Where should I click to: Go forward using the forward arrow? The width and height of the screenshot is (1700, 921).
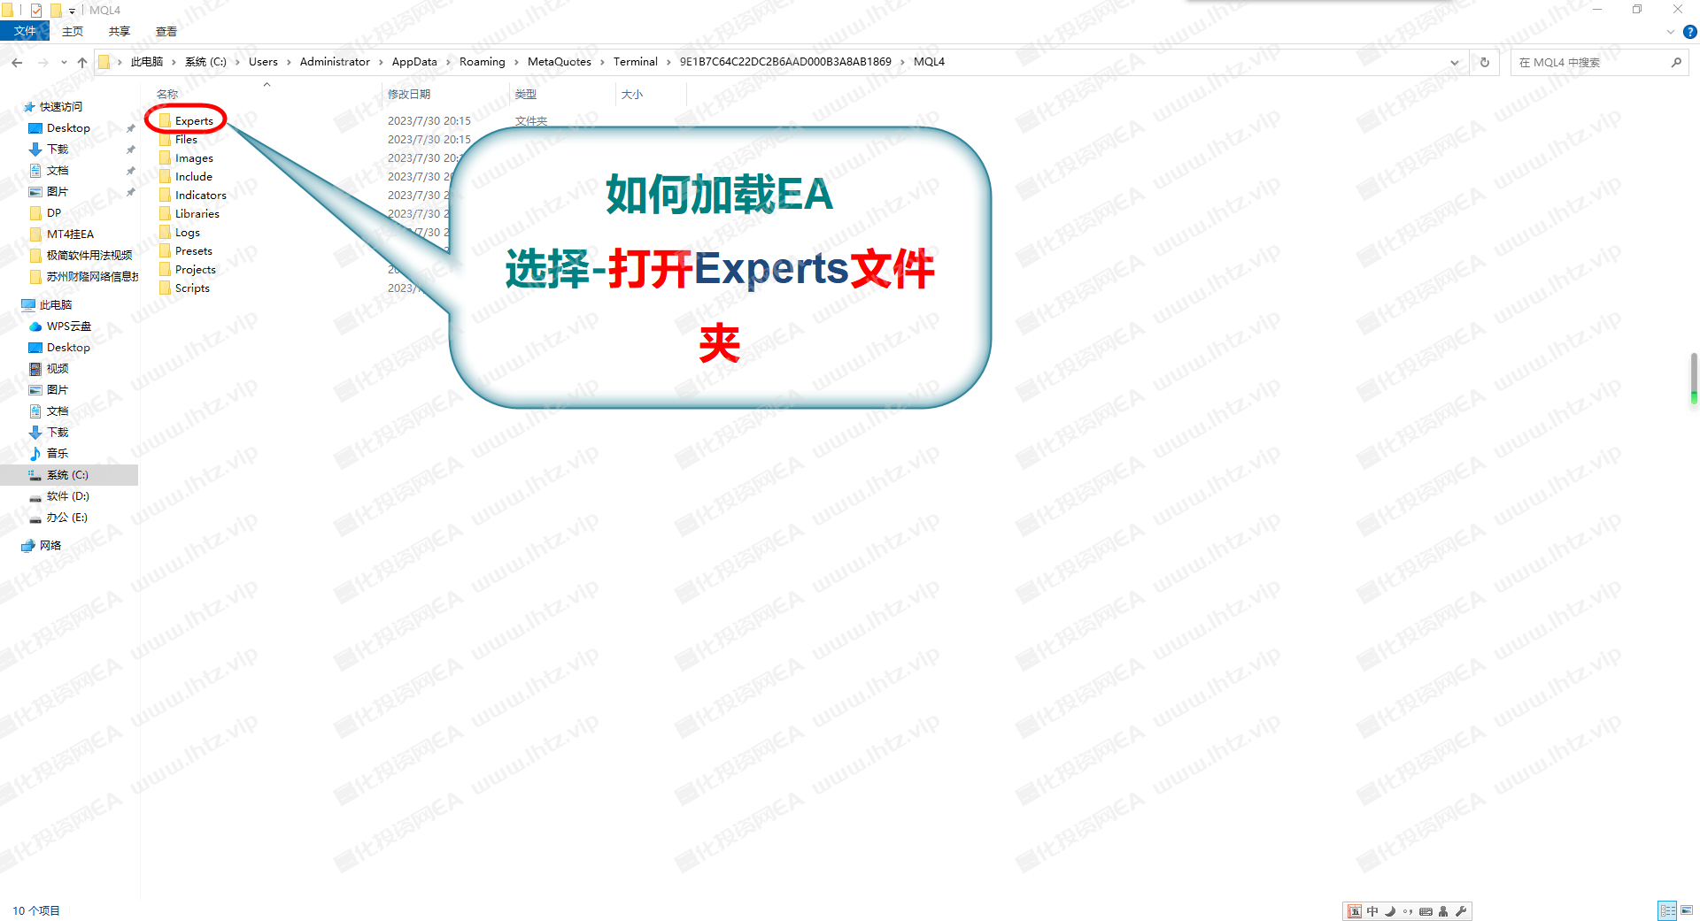[42, 62]
